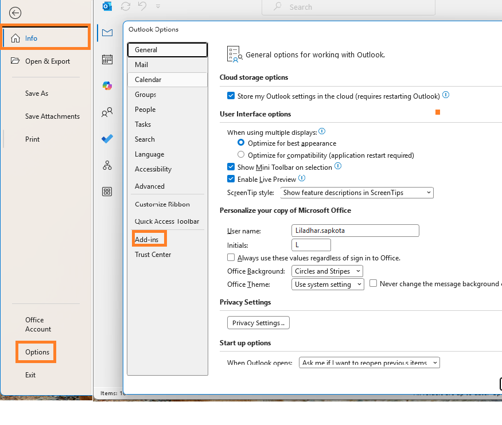The width and height of the screenshot is (502, 425).
Task: Select Calendar category in Outlook Options
Action: click(168, 80)
